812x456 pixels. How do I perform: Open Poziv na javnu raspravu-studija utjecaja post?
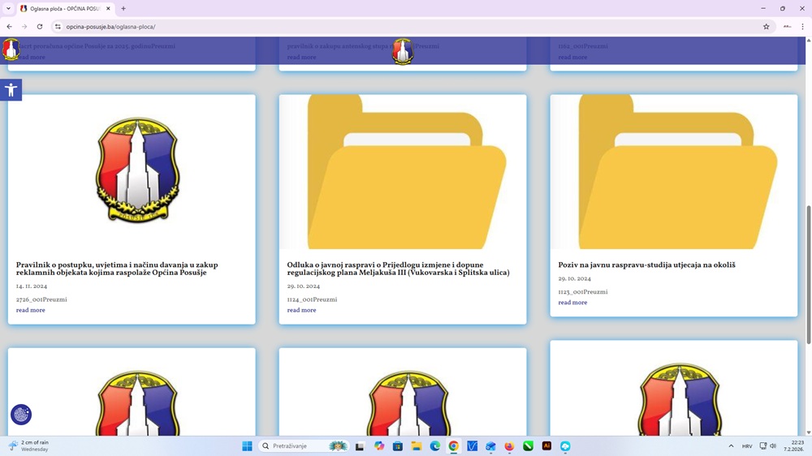647,265
